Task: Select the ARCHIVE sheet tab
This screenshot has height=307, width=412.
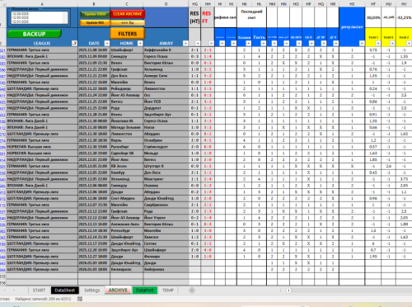Action: pyautogui.click(x=118, y=290)
